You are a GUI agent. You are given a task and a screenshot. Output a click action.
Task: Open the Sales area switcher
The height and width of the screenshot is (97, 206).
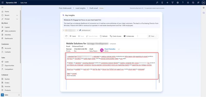(x=10, y=95)
